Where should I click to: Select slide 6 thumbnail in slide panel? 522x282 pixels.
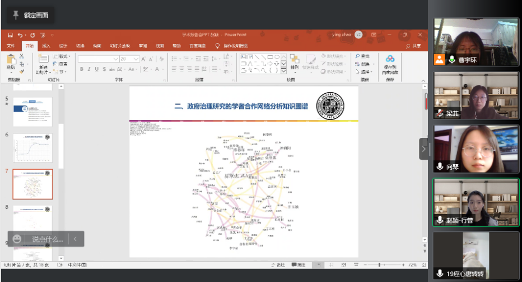point(32,147)
